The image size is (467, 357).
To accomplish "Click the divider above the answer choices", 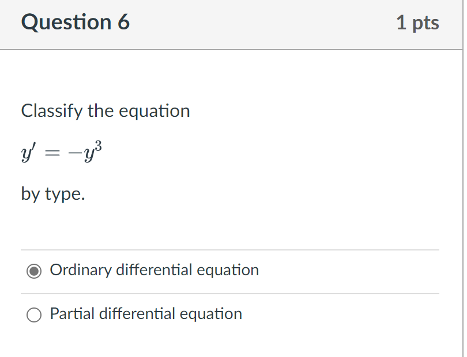I will pyautogui.click(x=231, y=248).
